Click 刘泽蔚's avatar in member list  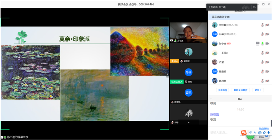(x=215, y=25)
